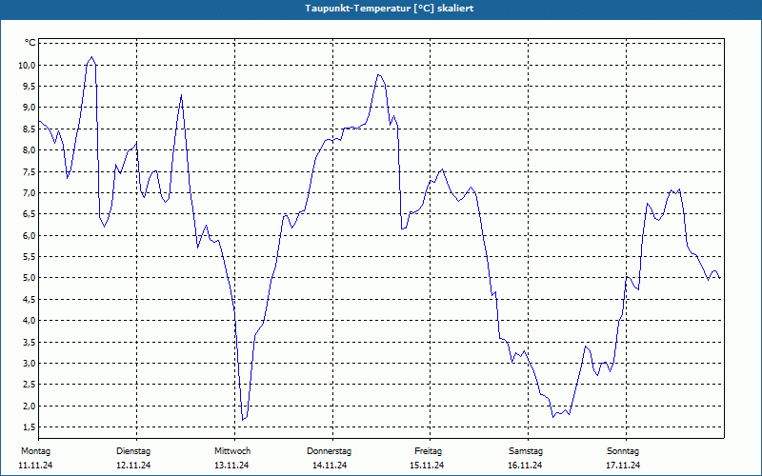The image size is (762, 476).
Task: Click the Freitag day label
Action: [428, 451]
